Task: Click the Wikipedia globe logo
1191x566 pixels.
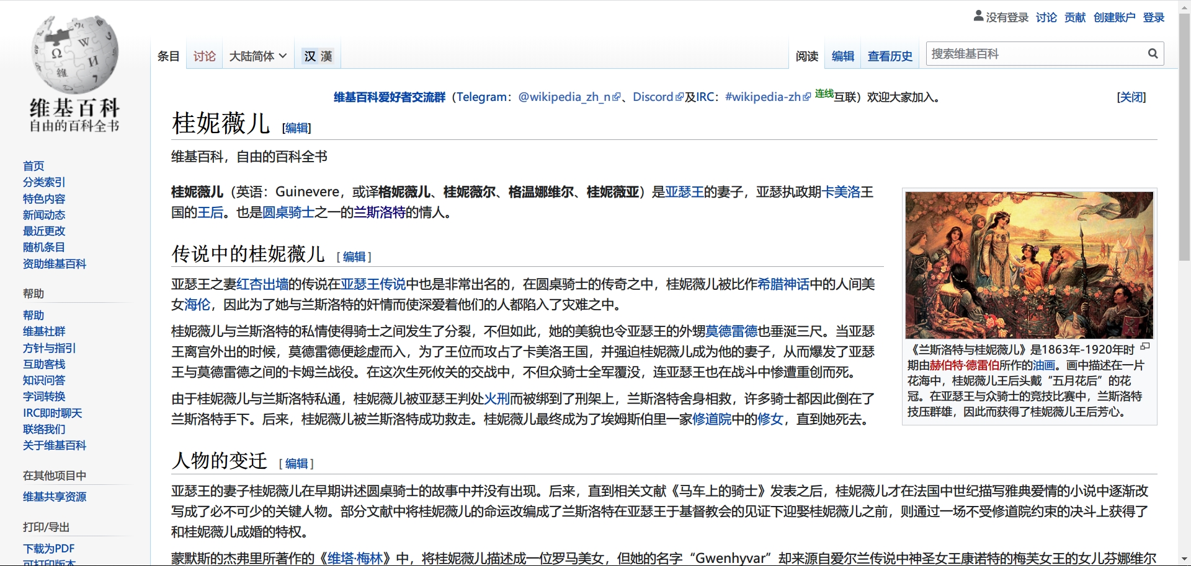Action: 74,54
